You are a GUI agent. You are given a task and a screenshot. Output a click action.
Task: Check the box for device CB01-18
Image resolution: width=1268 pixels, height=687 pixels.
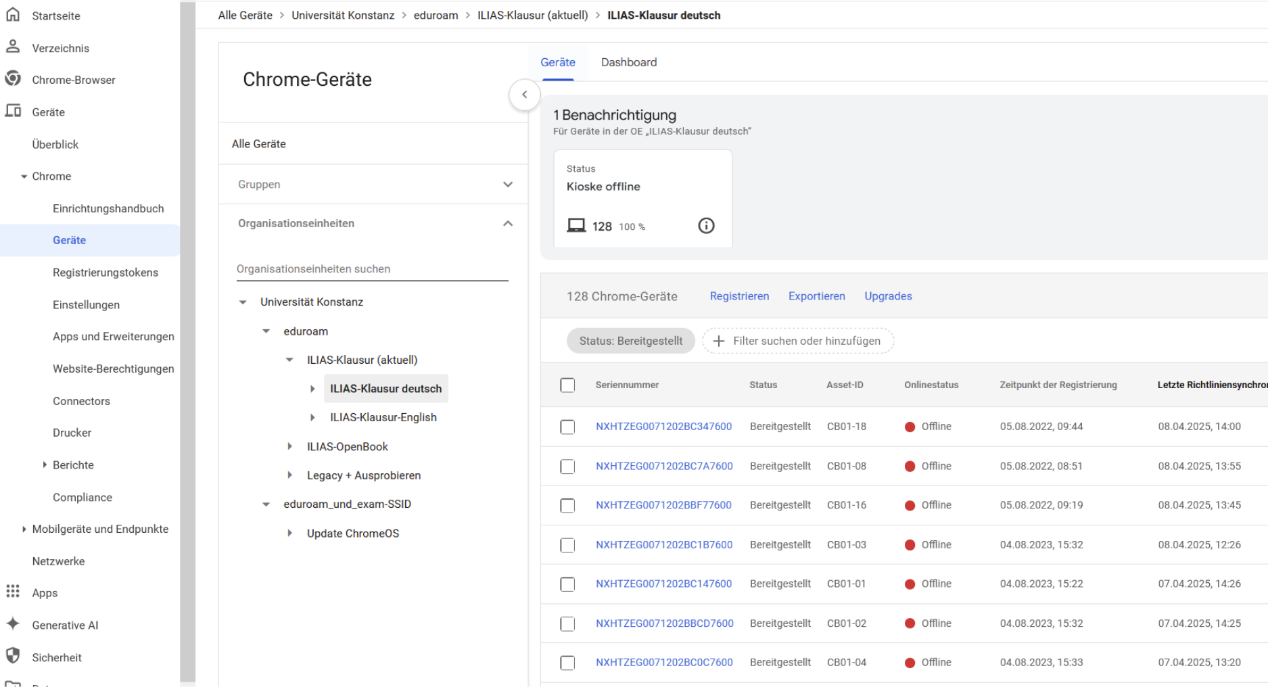[567, 427]
